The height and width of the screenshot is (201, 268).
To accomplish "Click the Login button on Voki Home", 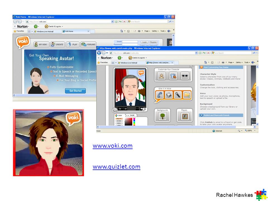I will 144,42.
